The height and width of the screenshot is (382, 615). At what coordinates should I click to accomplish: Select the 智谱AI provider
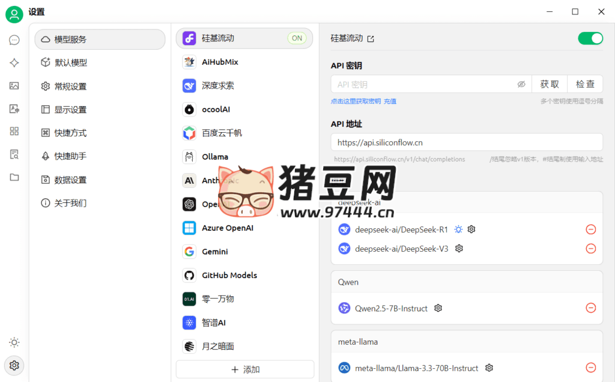[x=244, y=323]
